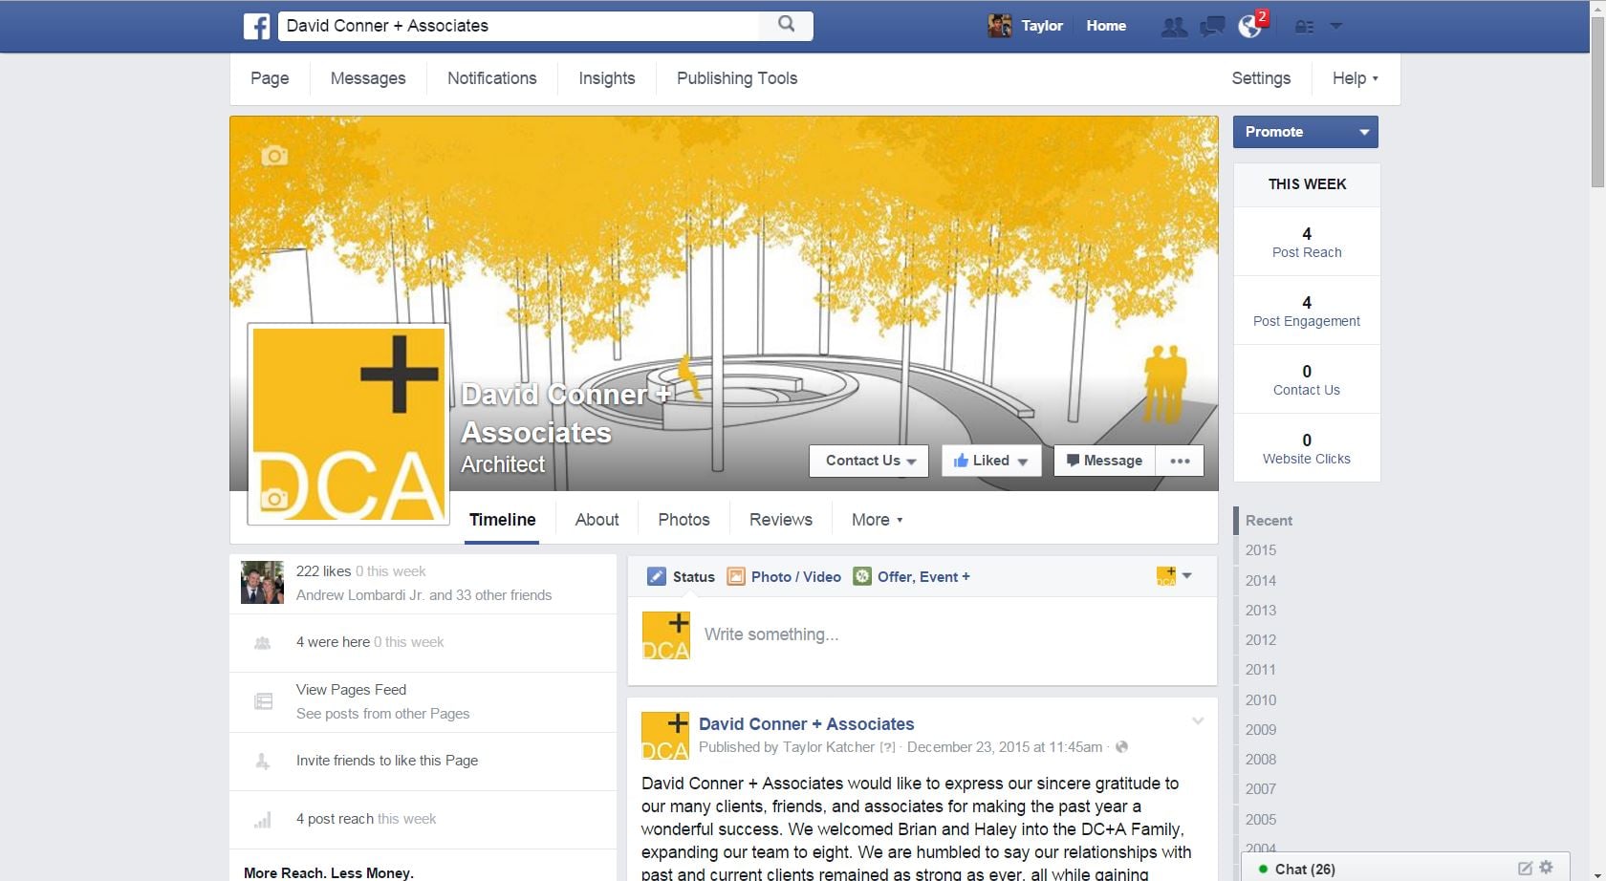1606x881 pixels.
Task: Click camera icon on cover photo
Action: tap(274, 155)
